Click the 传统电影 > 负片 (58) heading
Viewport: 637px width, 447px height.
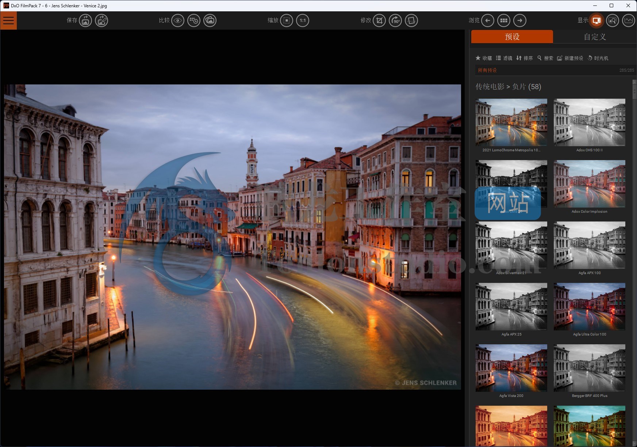pyautogui.click(x=508, y=87)
